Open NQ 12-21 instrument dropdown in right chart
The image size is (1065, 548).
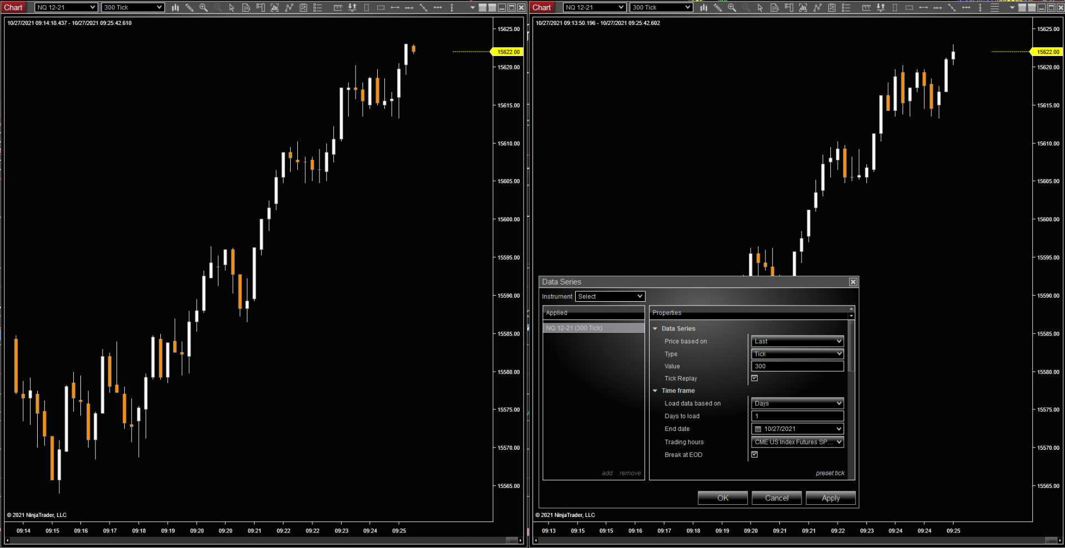(595, 7)
